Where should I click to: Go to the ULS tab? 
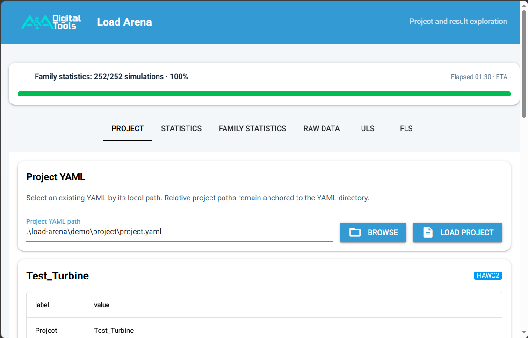368,129
